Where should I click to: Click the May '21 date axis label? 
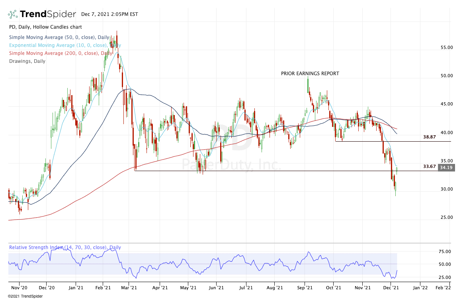click(x=188, y=288)
